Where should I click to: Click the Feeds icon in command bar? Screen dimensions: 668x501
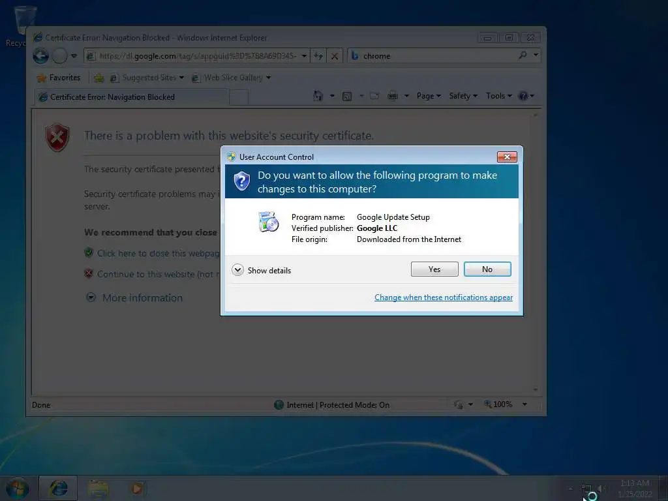coord(347,97)
